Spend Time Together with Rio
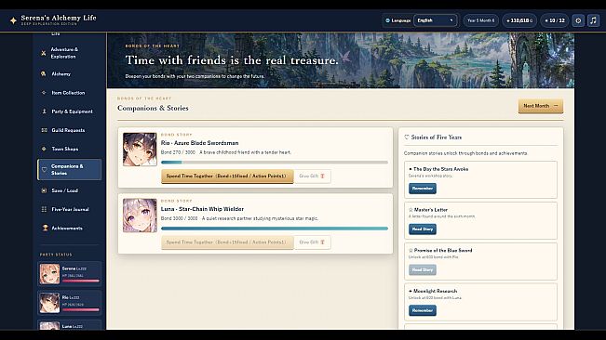This screenshot has width=606, height=340. pyautogui.click(x=227, y=177)
